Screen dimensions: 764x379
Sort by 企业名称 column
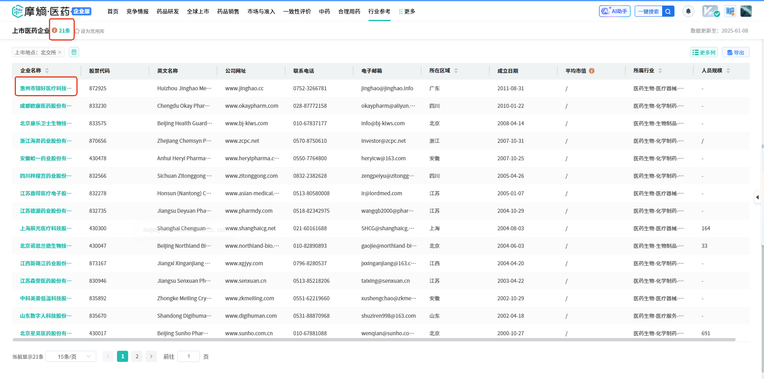pos(47,70)
